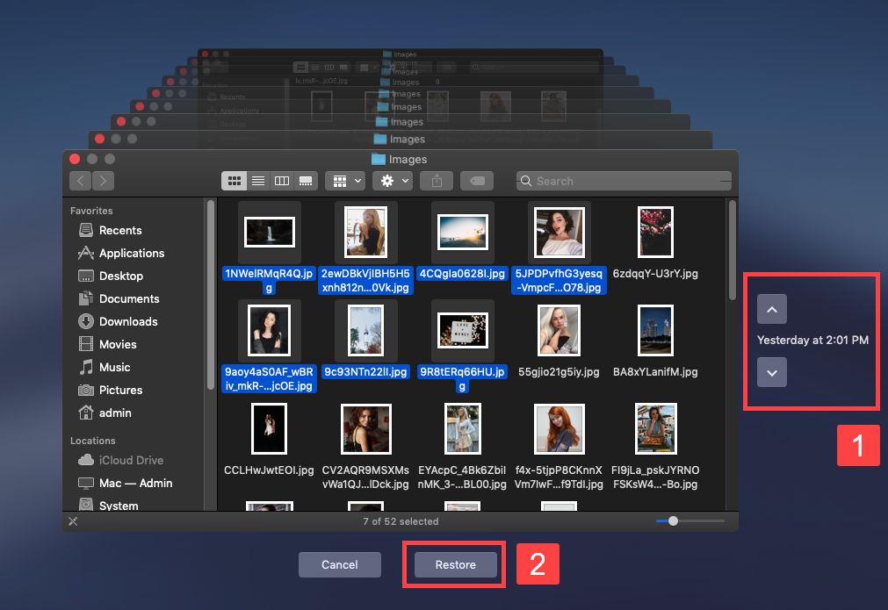Switch to list view mode
The width and height of the screenshot is (888, 610).
click(x=258, y=181)
